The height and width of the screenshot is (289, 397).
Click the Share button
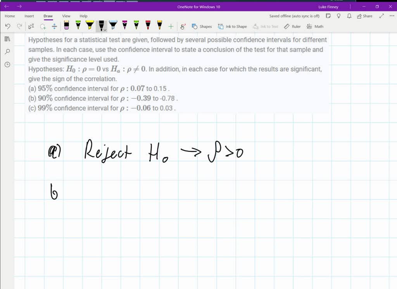364,16
